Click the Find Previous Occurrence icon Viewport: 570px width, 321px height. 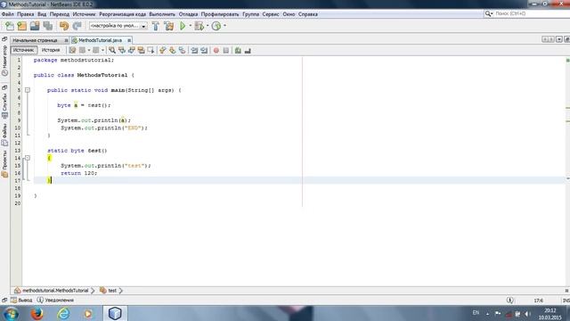point(122,50)
